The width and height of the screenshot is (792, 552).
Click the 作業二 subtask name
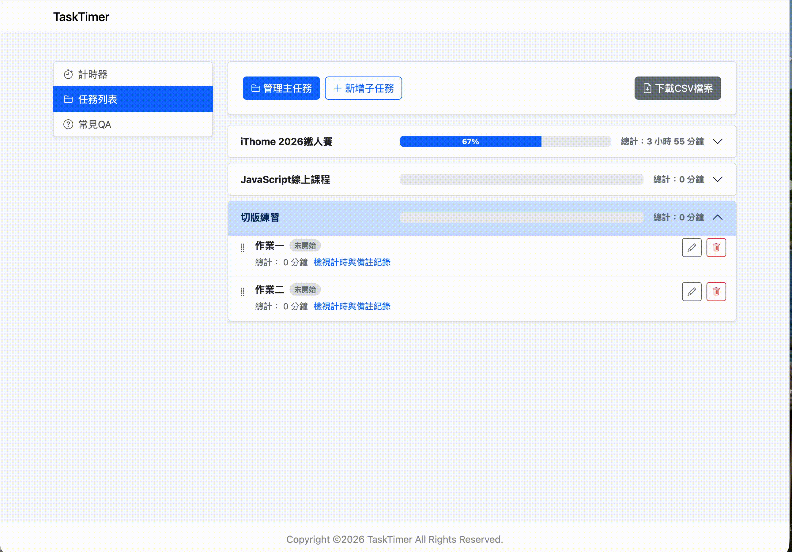(270, 290)
